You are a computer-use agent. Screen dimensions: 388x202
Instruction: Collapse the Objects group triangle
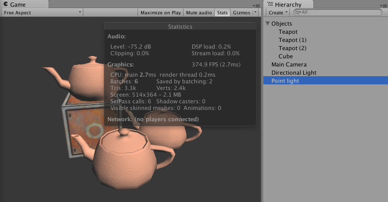267,24
